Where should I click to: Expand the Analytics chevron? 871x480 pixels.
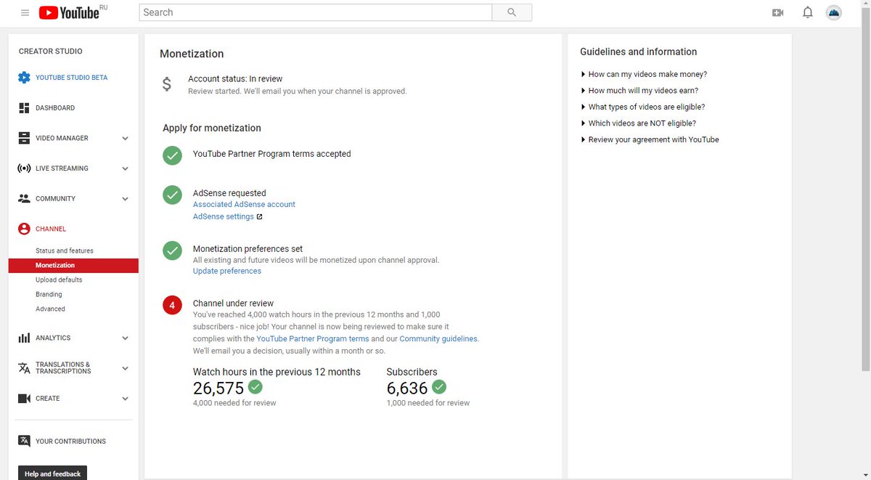point(125,338)
